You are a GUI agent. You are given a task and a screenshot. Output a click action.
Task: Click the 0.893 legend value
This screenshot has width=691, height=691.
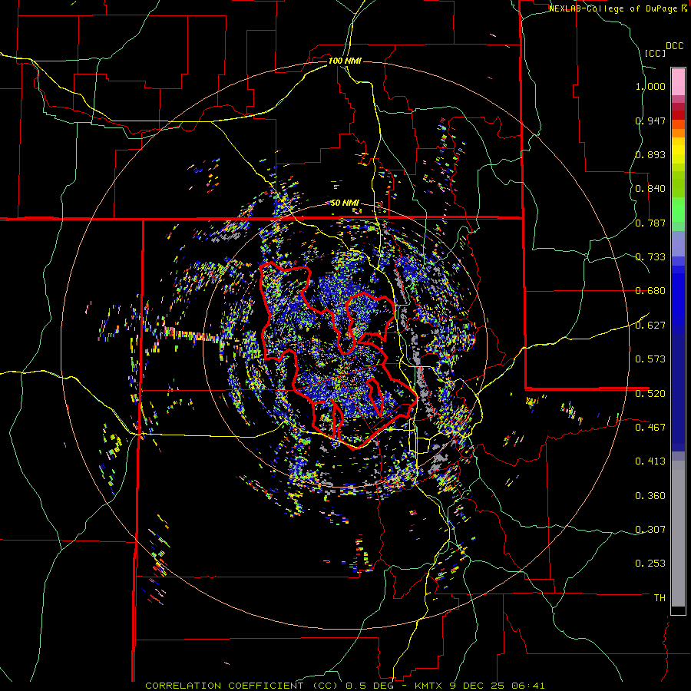[650, 154]
